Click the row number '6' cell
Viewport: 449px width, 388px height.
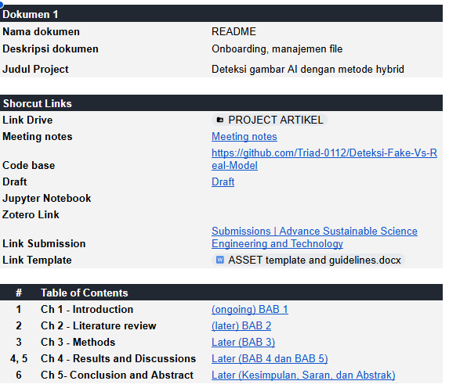pos(19,375)
